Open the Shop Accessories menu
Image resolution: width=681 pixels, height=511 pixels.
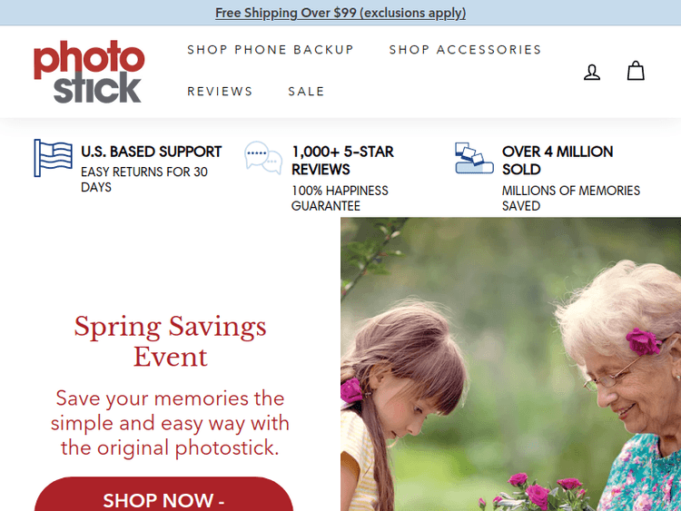point(465,50)
